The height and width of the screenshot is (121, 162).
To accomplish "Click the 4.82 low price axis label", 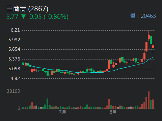I will click(x=15, y=78).
